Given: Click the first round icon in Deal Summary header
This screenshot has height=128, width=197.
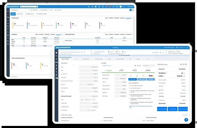Looking at the screenshot, I should pos(181,64).
